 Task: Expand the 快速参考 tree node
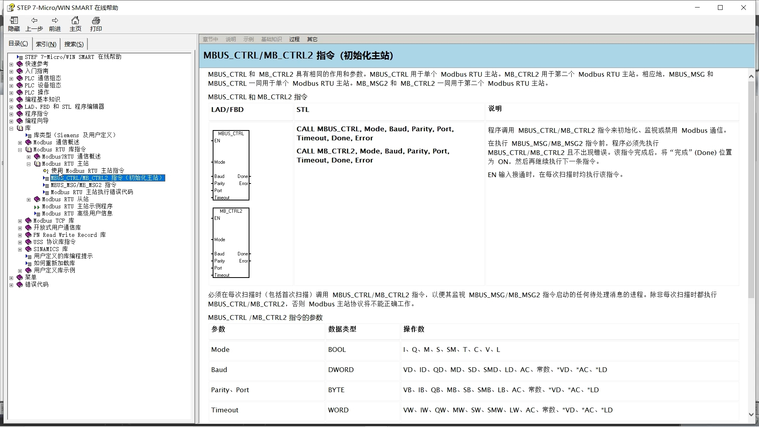11,64
